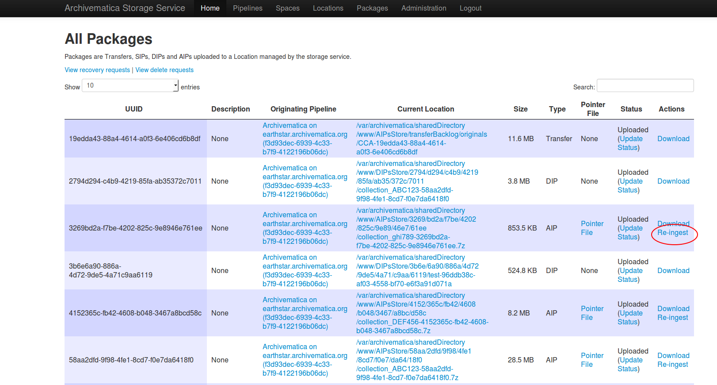Open the View delete requests link

164,70
